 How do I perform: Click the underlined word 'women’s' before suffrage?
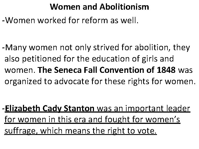click(163, 119)
